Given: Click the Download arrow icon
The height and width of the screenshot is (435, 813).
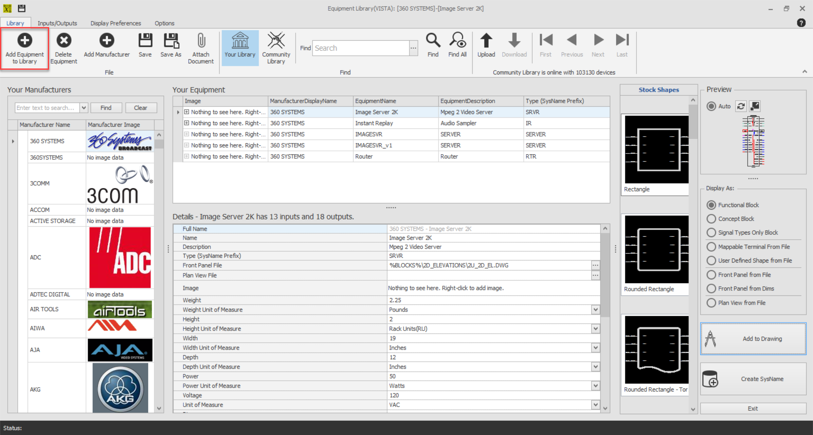Looking at the screenshot, I should (514, 40).
